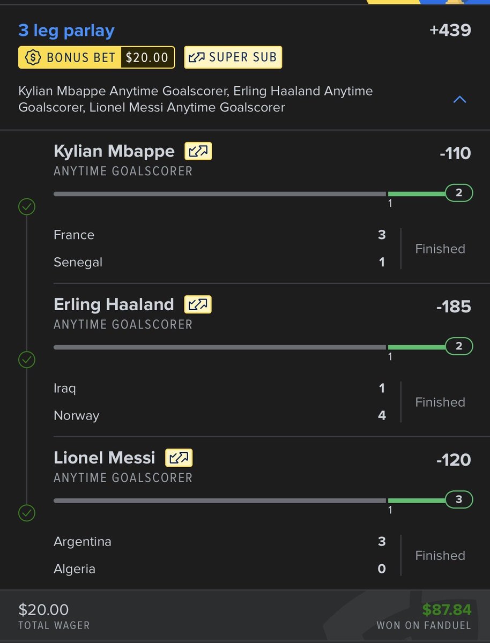Image resolution: width=490 pixels, height=643 pixels.
Task: Click the Super Sub icon beside Erling Haaland
Action: coord(198,304)
